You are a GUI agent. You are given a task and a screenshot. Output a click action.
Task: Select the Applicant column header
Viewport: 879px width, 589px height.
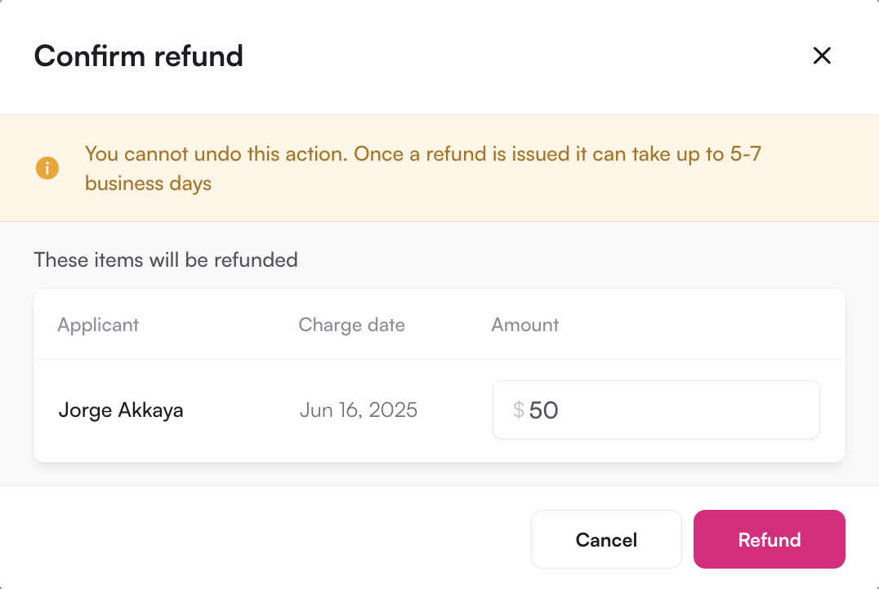click(x=98, y=325)
